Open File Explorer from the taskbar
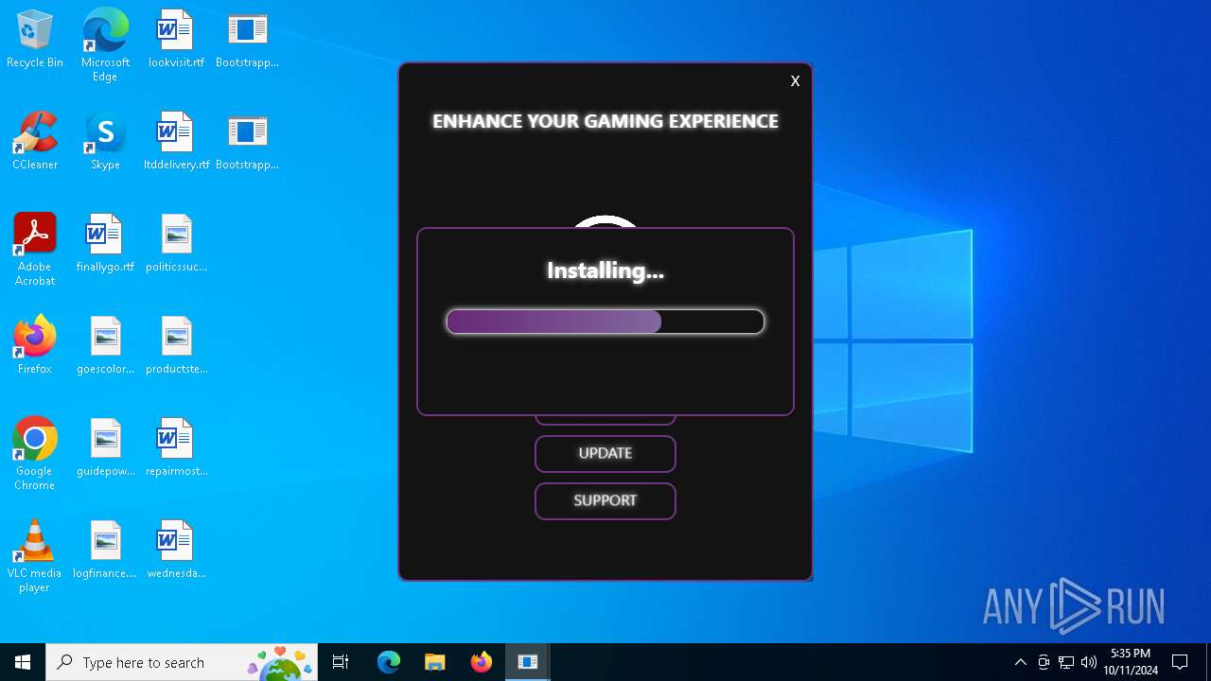1211x681 pixels. point(434,662)
